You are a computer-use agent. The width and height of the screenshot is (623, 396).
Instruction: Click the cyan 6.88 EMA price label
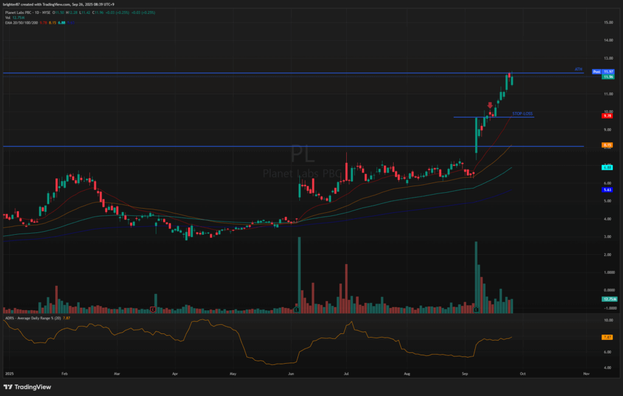607,168
